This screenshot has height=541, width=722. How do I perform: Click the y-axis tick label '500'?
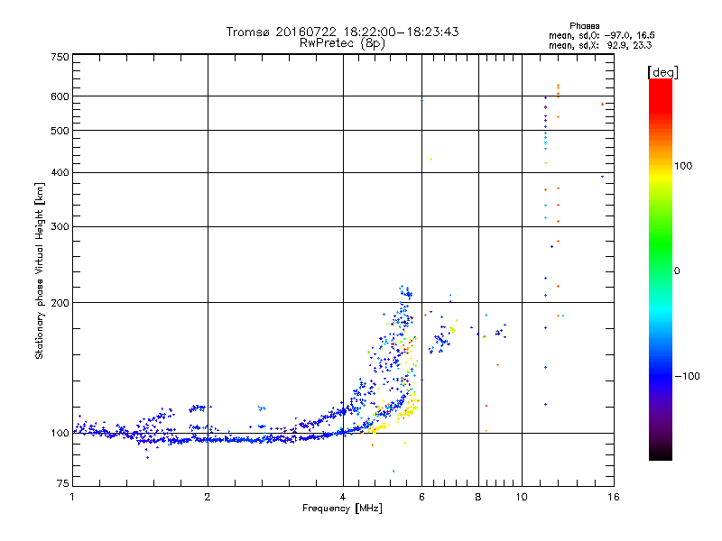click(60, 131)
